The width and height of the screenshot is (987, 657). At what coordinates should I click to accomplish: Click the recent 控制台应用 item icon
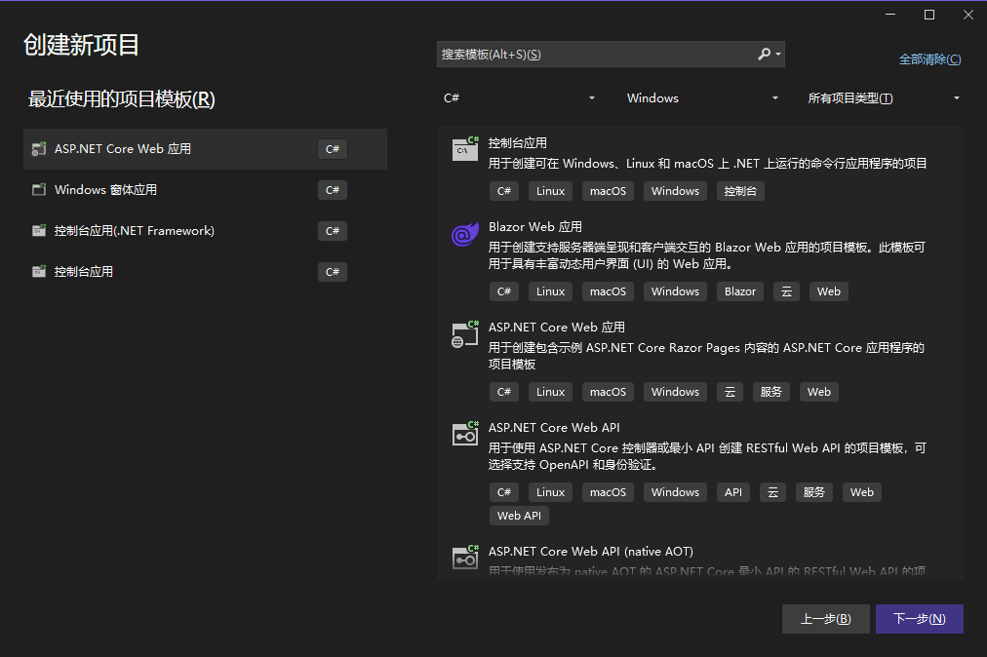[39, 271]
